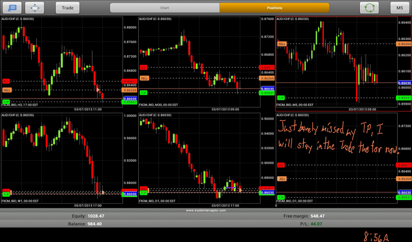The image size is (412, 242).
Task: Click the green T/P marker in M5 chart
Action: (281, 98)
